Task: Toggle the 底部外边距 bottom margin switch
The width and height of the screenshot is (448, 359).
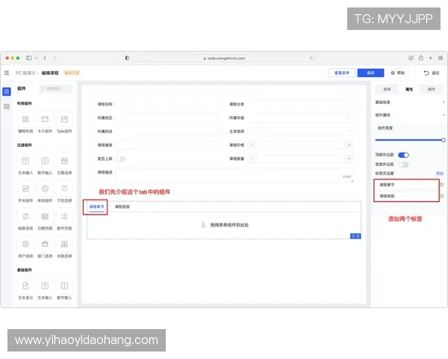Action: pyautogui.click(x=403, y=165)
